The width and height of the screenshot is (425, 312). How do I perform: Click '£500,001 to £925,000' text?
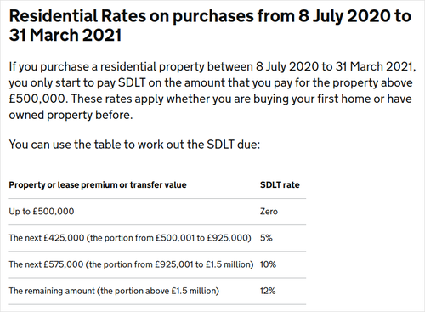(201, 238)
